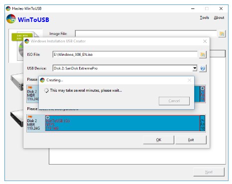
Task: Select the WinToUSB (G:) NTFS boot partition
Action: coord(122,123)
